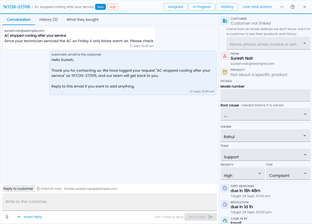Screen dimensions: 312x224
Task: Click 'Automatic email to the customer' label
Action: click(76, 54)
